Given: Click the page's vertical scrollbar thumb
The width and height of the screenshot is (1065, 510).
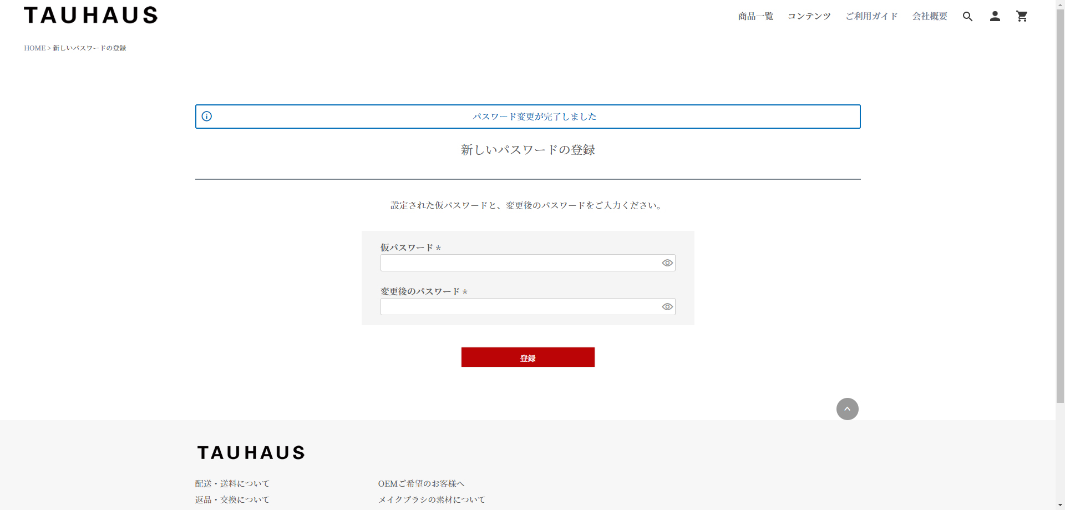Looking at the screenshot, I should (1060, 205).
